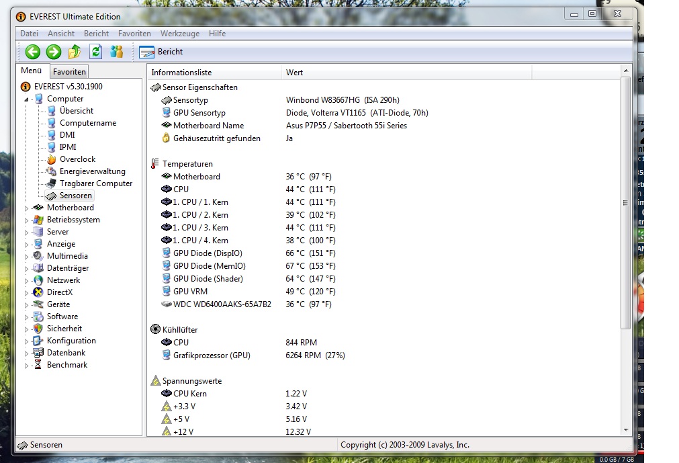The width and height of the screenshot is (679, 463).
Task: Click the users icon in toolbar
Action: [116, 52]
